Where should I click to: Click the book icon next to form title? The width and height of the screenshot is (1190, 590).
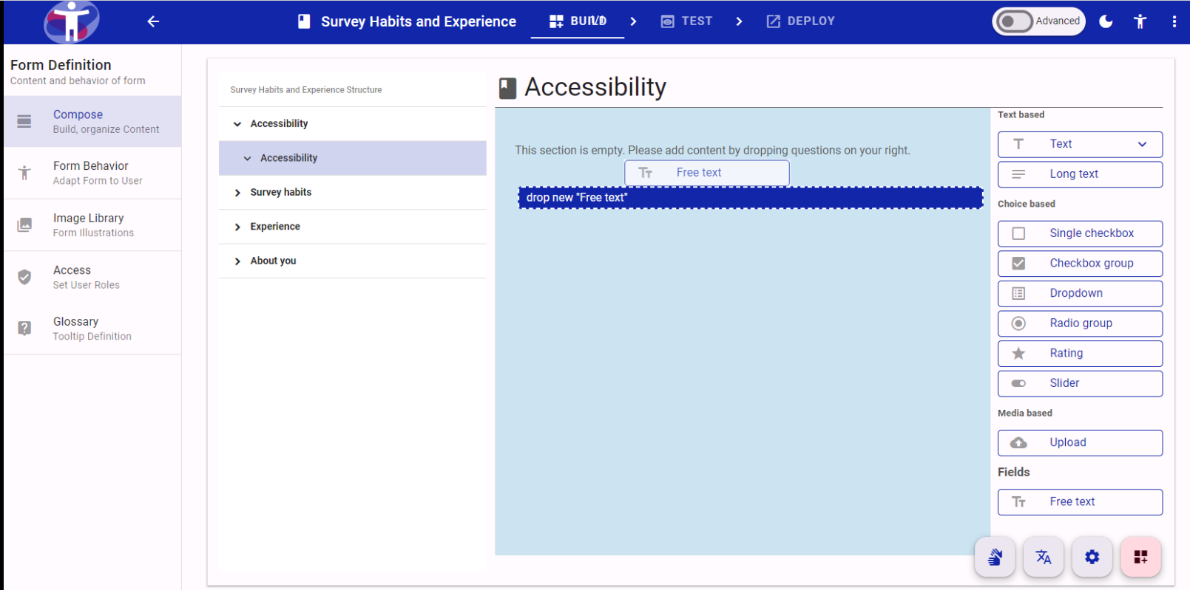pyautogui.click(x=304, y=21)
